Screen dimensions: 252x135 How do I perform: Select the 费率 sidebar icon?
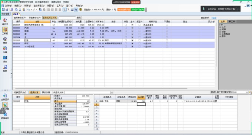[x=5, y=40]
